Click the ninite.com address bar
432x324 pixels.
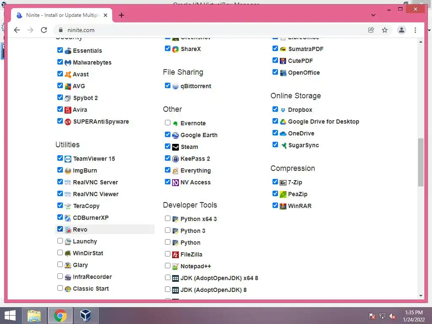tap(212, 30)
